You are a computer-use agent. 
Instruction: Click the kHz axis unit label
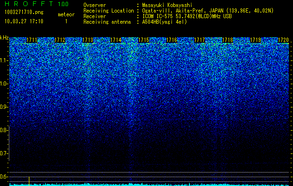tap(4, 38)
